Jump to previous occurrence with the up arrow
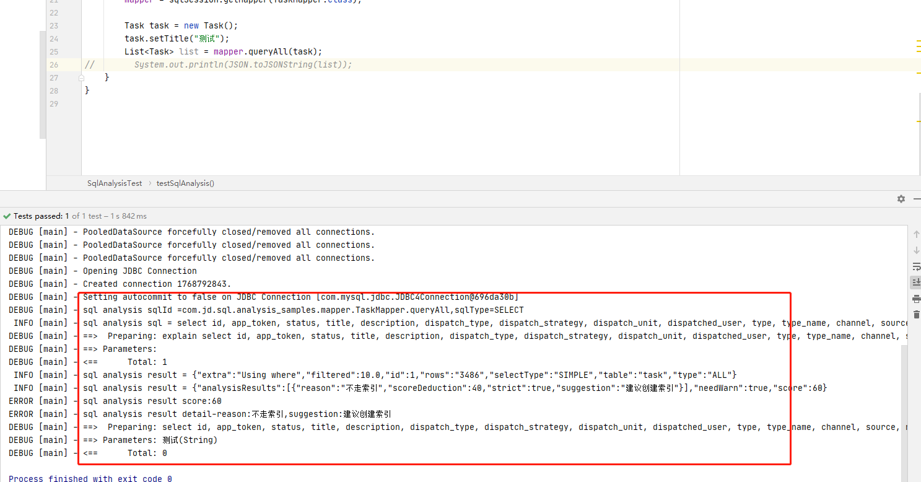Viewport: 921px width, 482px height. click(916, 234)
